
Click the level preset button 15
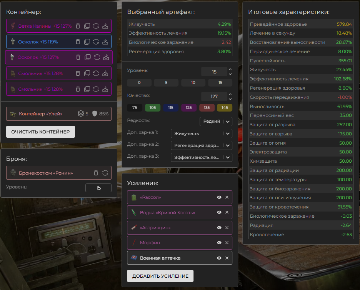click(220, 82)
